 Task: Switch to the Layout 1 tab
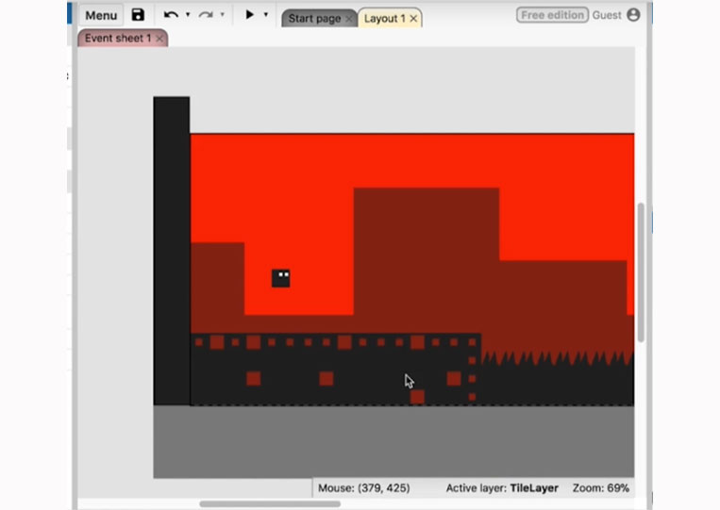pyautogui.click(x=385, y=18)
